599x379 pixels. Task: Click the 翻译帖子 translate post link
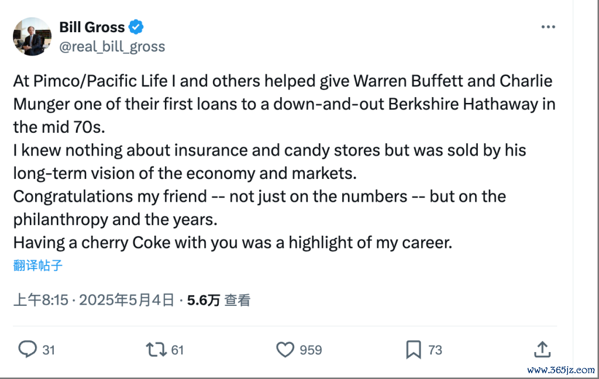click(x=37, y=265)
